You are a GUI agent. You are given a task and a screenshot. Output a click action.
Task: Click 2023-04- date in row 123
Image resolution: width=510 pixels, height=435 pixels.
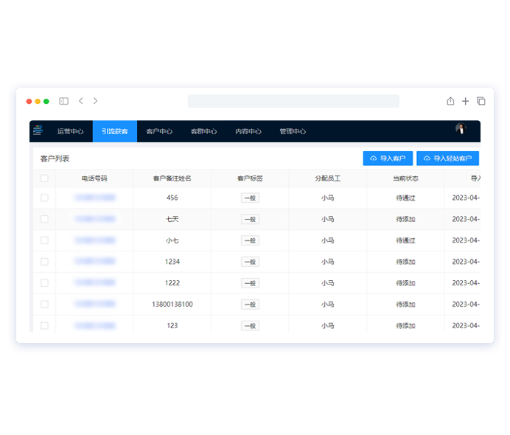coord(466,326)
